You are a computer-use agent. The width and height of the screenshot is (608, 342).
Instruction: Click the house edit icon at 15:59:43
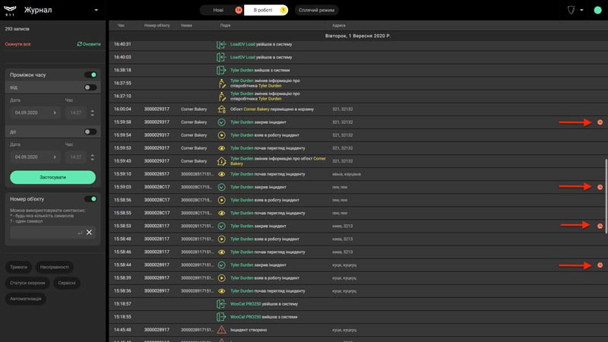click(x=221, y=161)
